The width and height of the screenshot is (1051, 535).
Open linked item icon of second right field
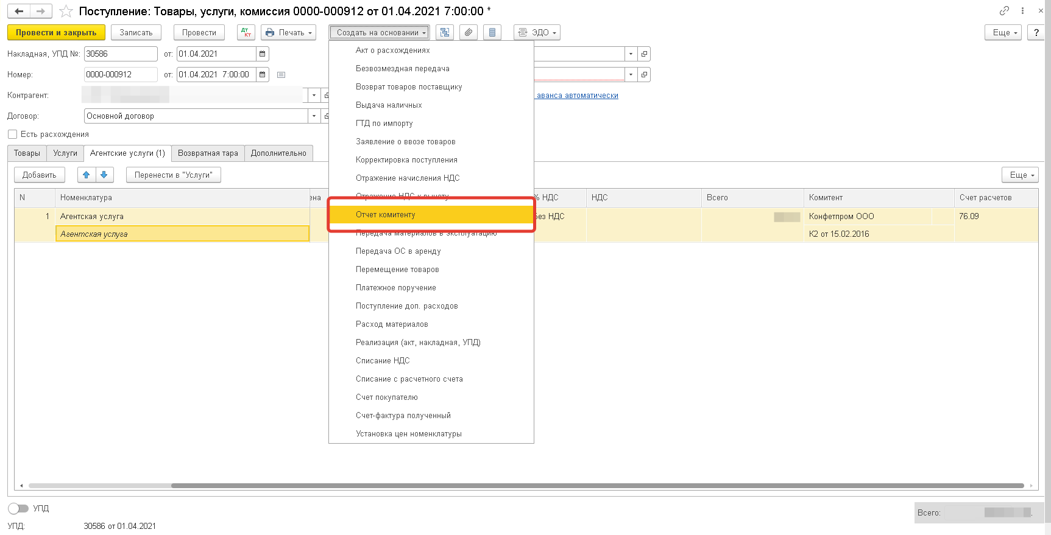(x=644, y=74)
